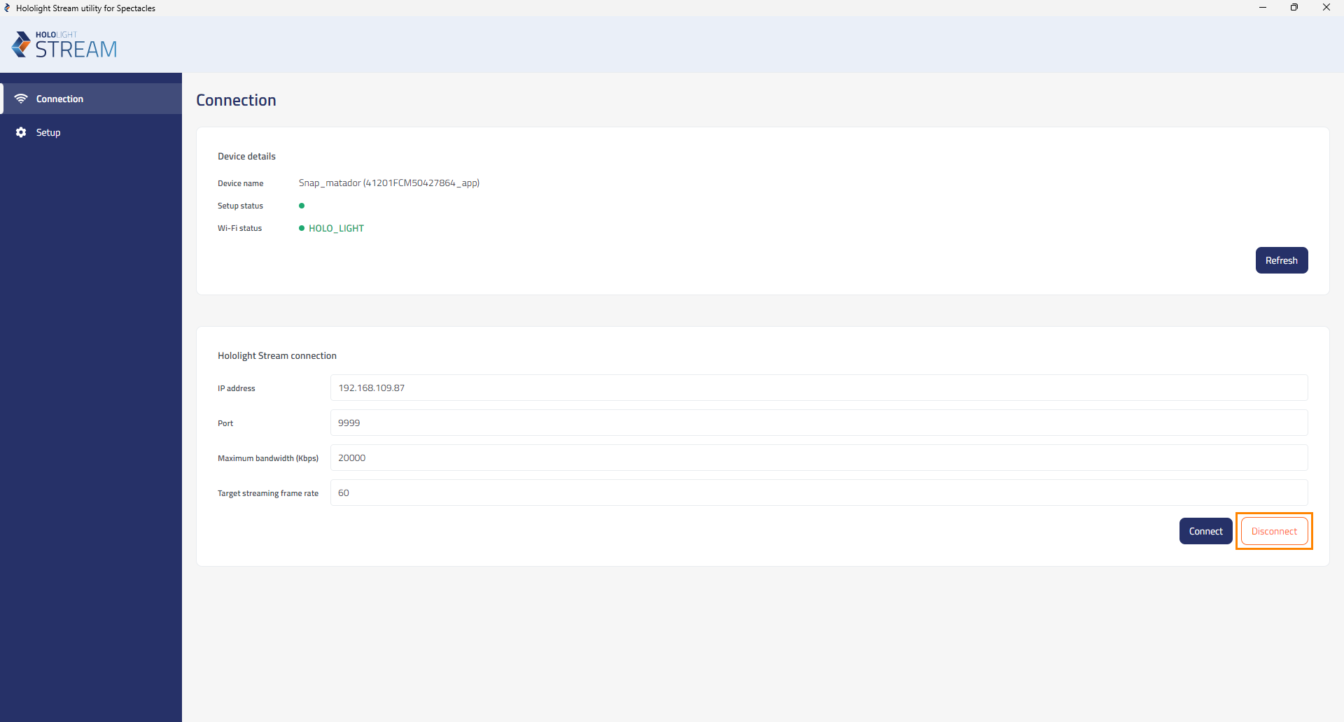Click the window title text
Screen dimensions: 1344x722
click(x=85, y=8)
